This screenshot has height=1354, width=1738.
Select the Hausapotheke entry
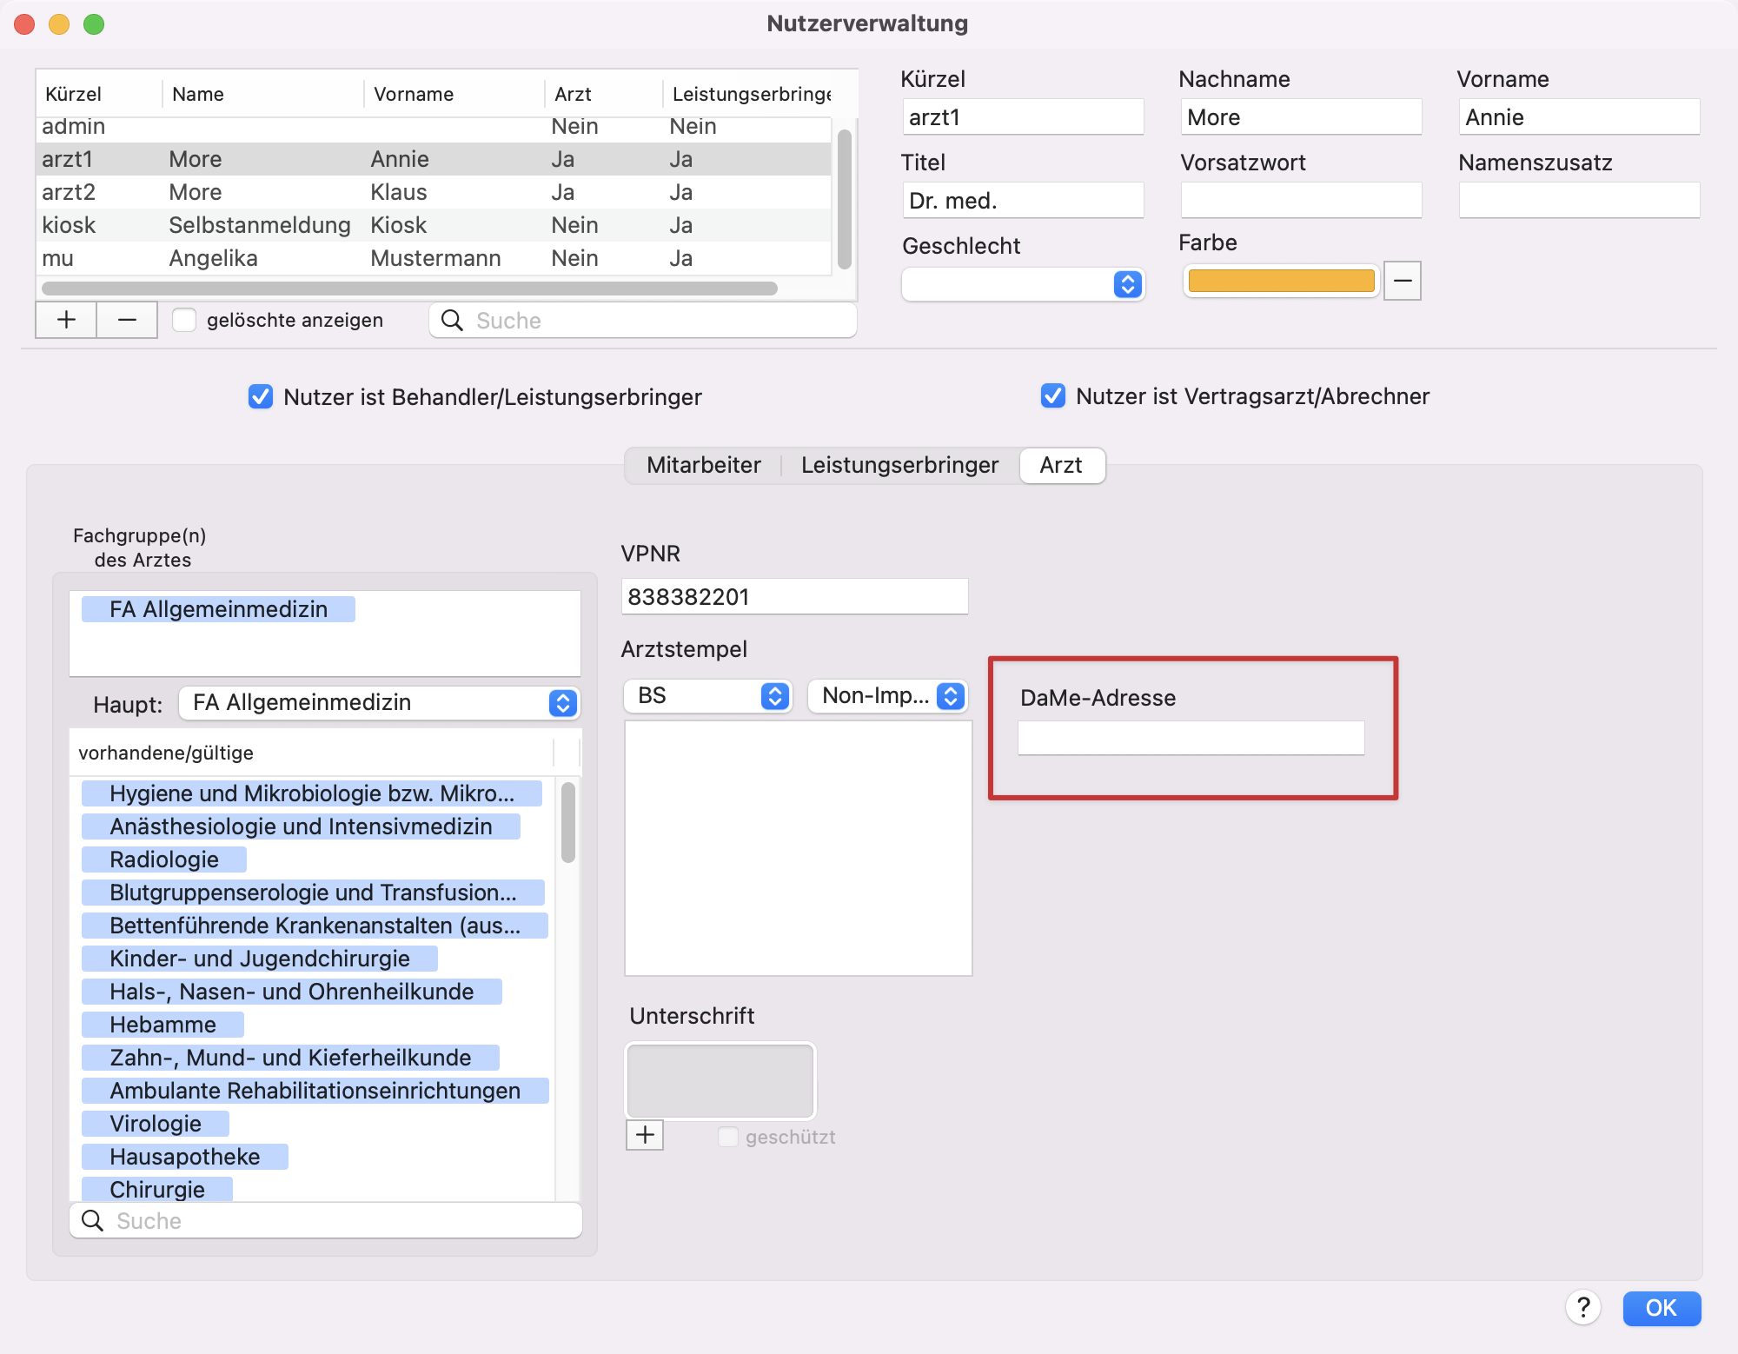pyautogui.click(x=185, y=1157)
